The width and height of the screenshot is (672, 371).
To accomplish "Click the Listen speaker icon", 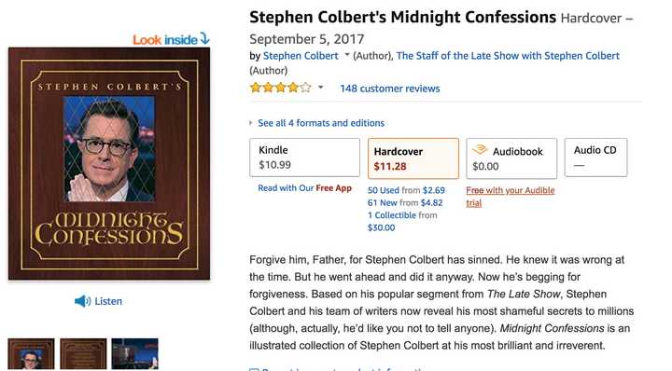I will coord(82,301).
